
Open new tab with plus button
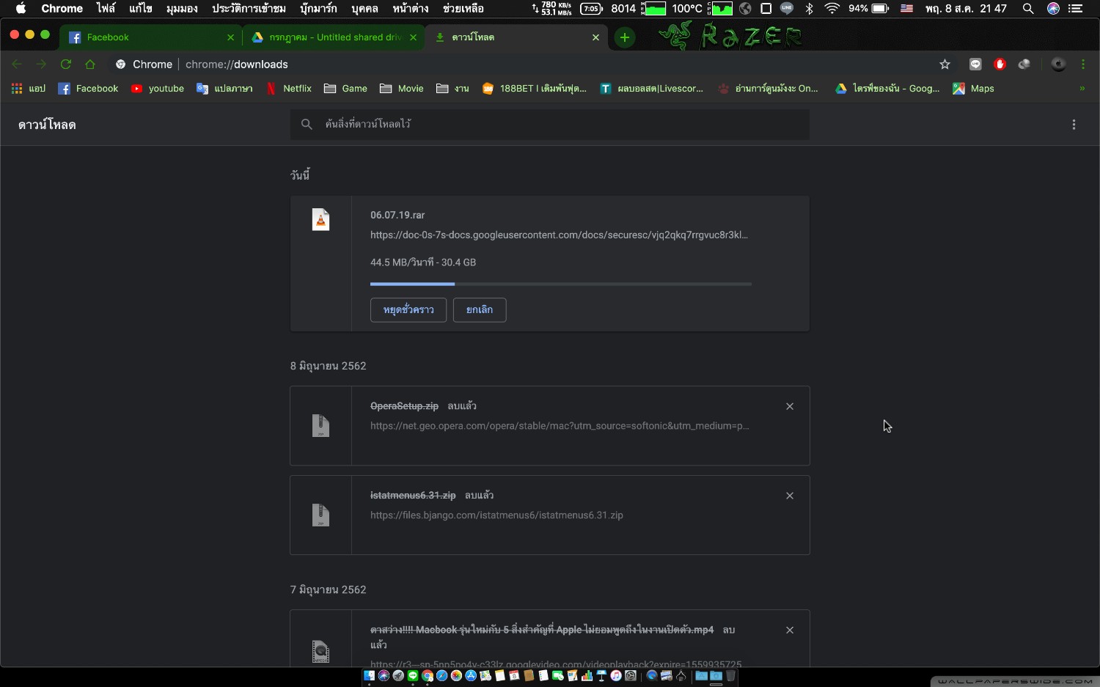click(x=625, y=37)
